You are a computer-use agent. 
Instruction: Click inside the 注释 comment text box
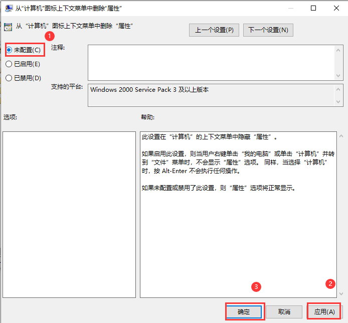tap(211, 63)
